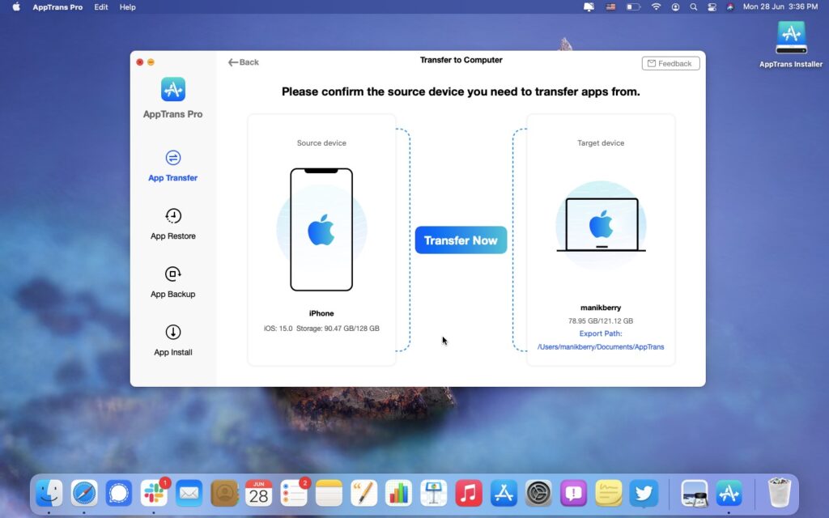The image size is (829, 518).
Task: Open System Preferences from the Dock
Action: pos(538,492)
